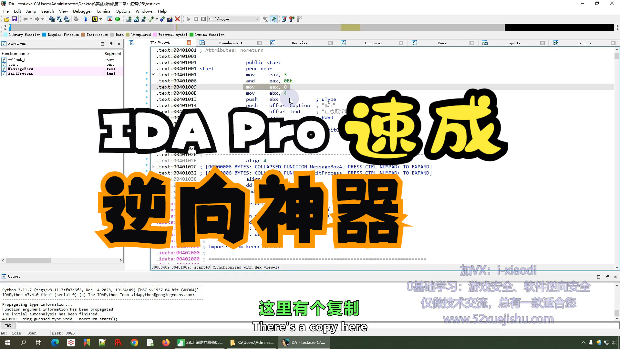Viewport: 620px width, 349px height.
Task: Click the Open file toolbar icon
Action: click(6, 19)
